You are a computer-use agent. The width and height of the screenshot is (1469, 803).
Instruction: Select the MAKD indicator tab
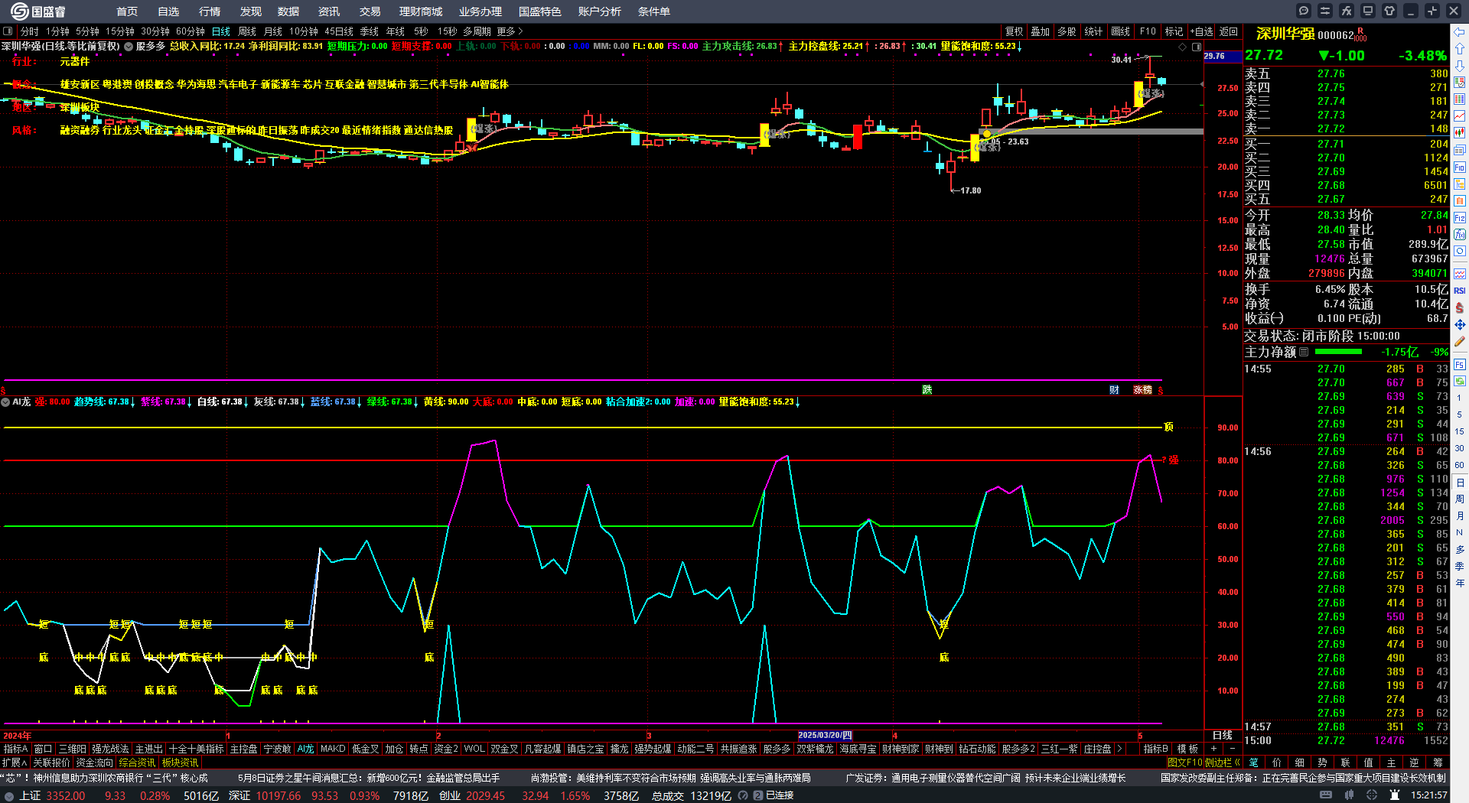point(333,749)
